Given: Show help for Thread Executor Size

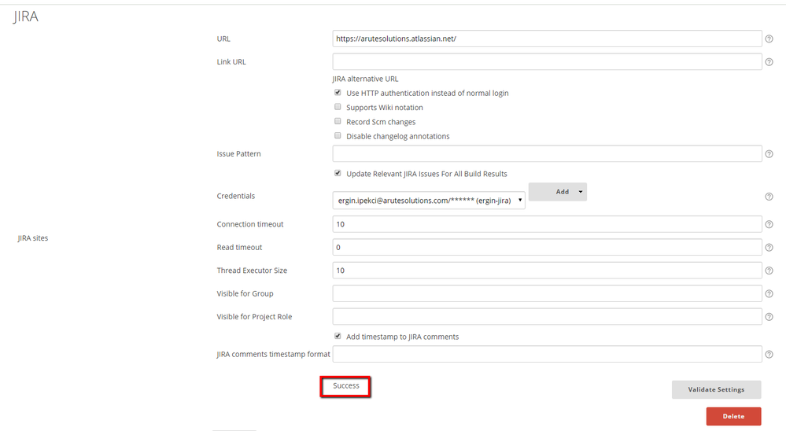Looking at the screenshot, I should coord(769,270).
